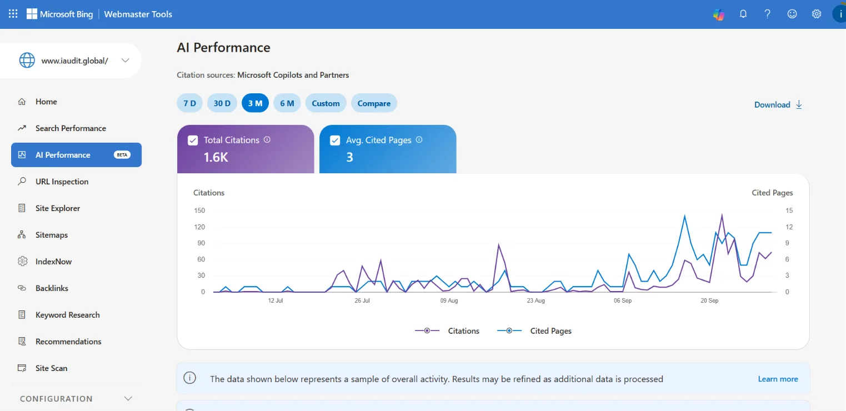
Task: Click the Download arrow icon
Action: tap(799, 104)
